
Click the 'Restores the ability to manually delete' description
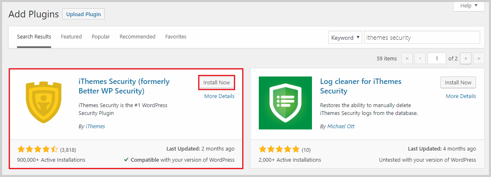tap(369, 109)
